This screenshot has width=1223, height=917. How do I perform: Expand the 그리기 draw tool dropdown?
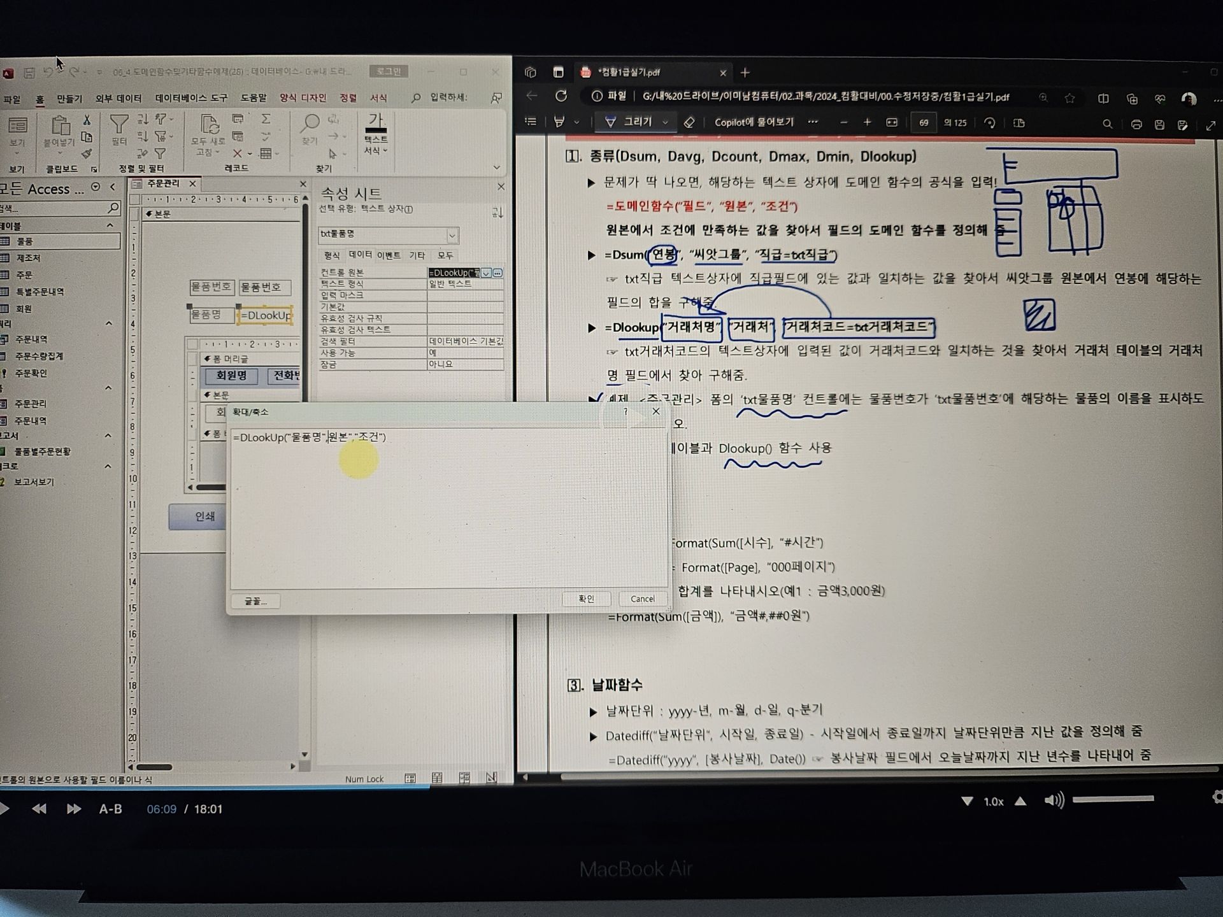pos(665,122)
